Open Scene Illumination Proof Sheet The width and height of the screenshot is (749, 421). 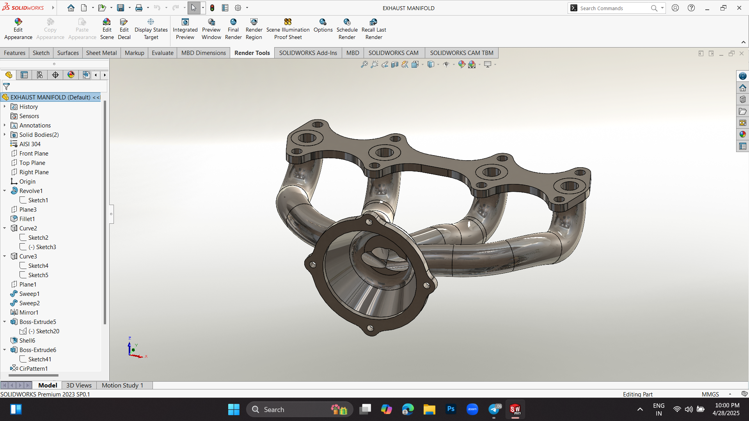point(288,22)
